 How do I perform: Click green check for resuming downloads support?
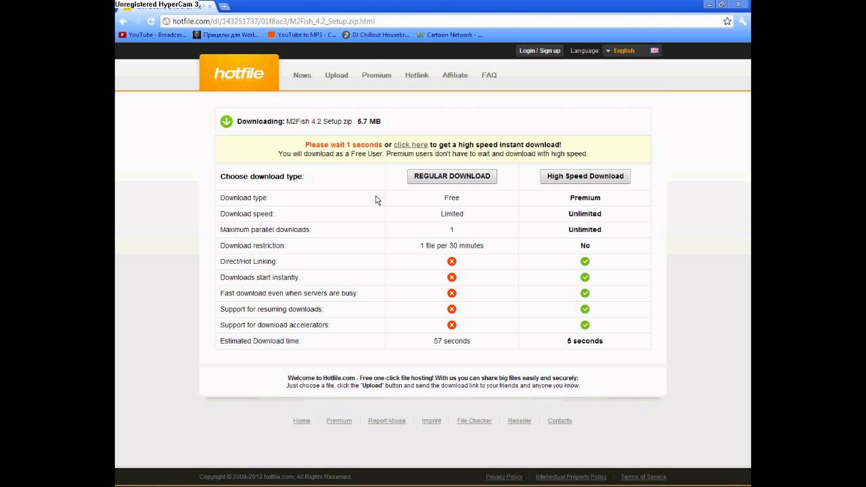[585, 309]
